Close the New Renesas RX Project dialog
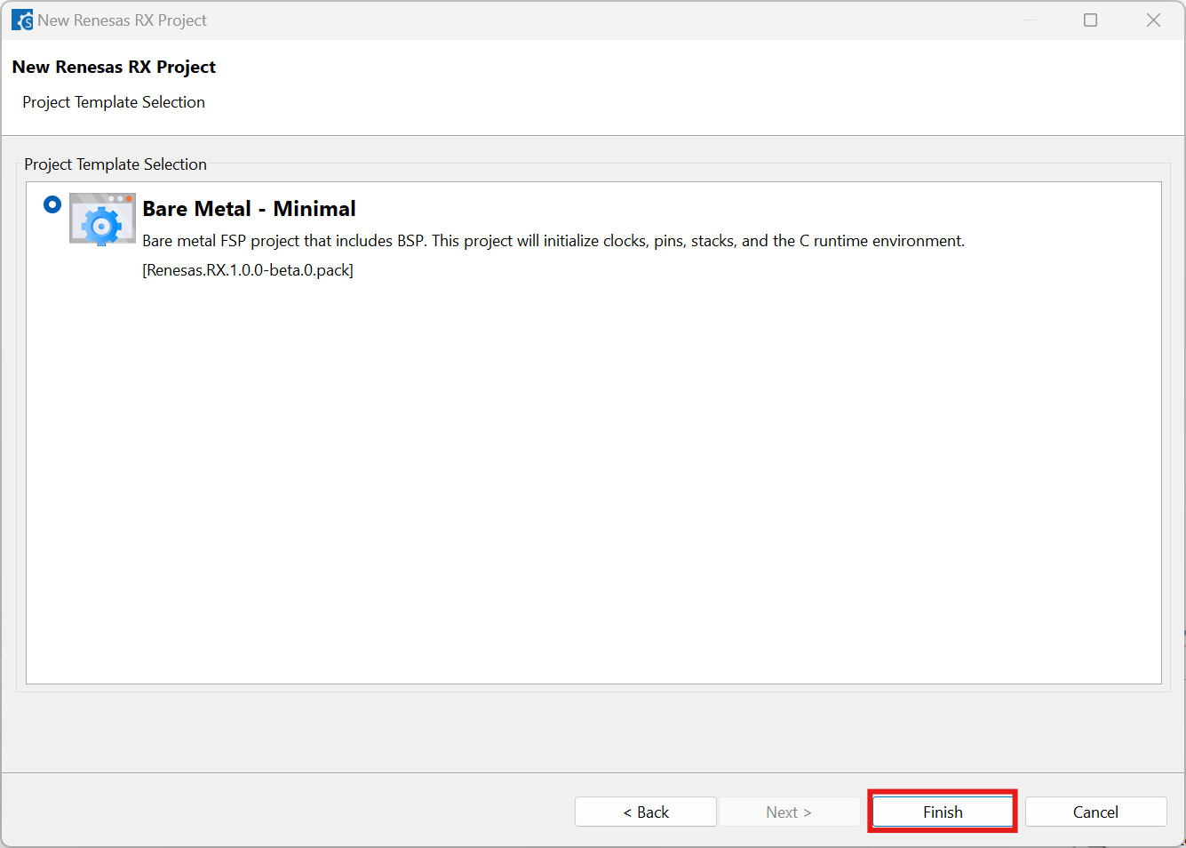 pyautogui.click(x=1153, y=20)
